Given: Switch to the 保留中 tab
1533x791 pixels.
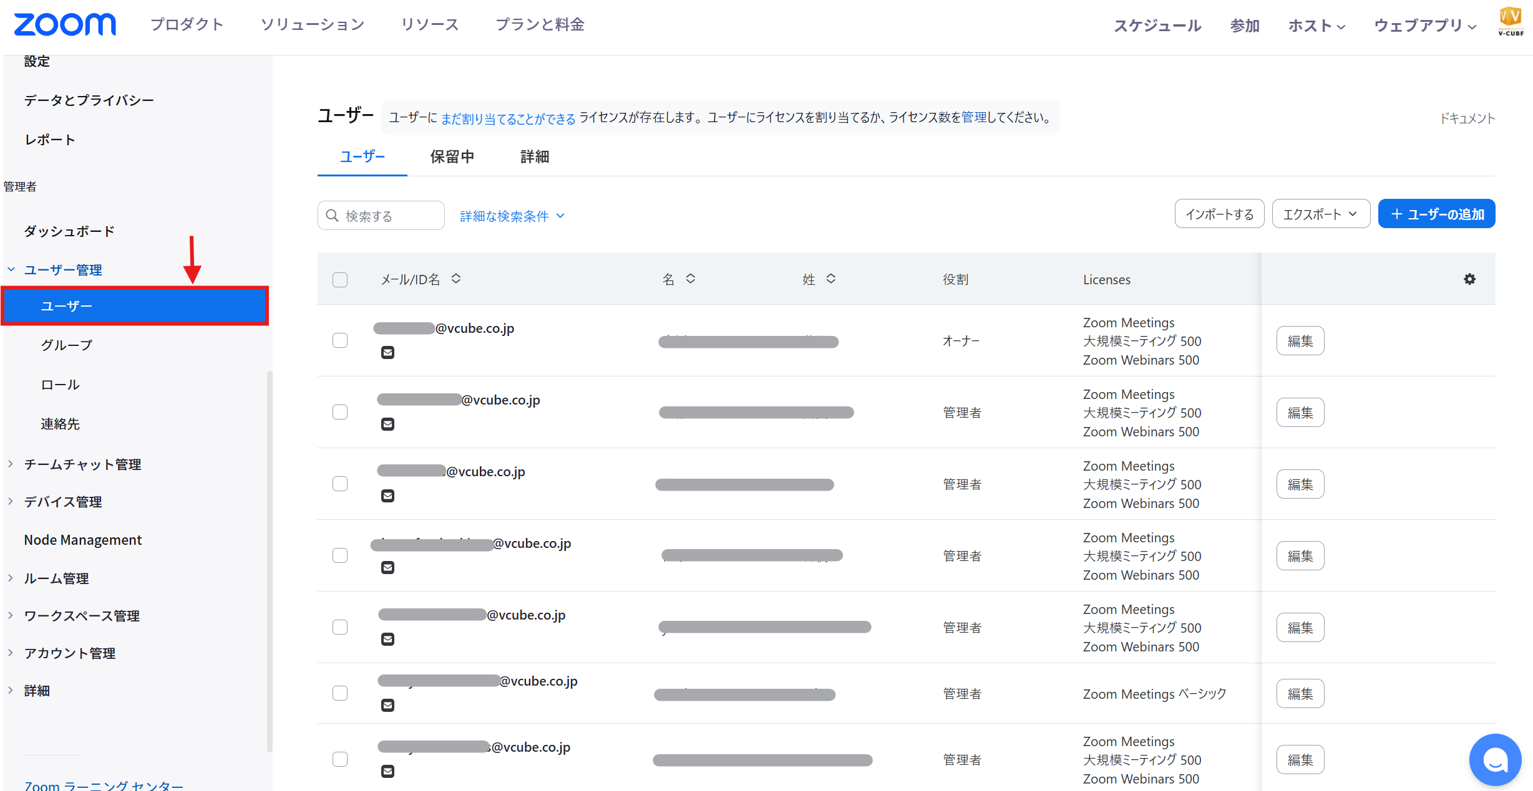Looking at the screenshot, I should [452, 156].
